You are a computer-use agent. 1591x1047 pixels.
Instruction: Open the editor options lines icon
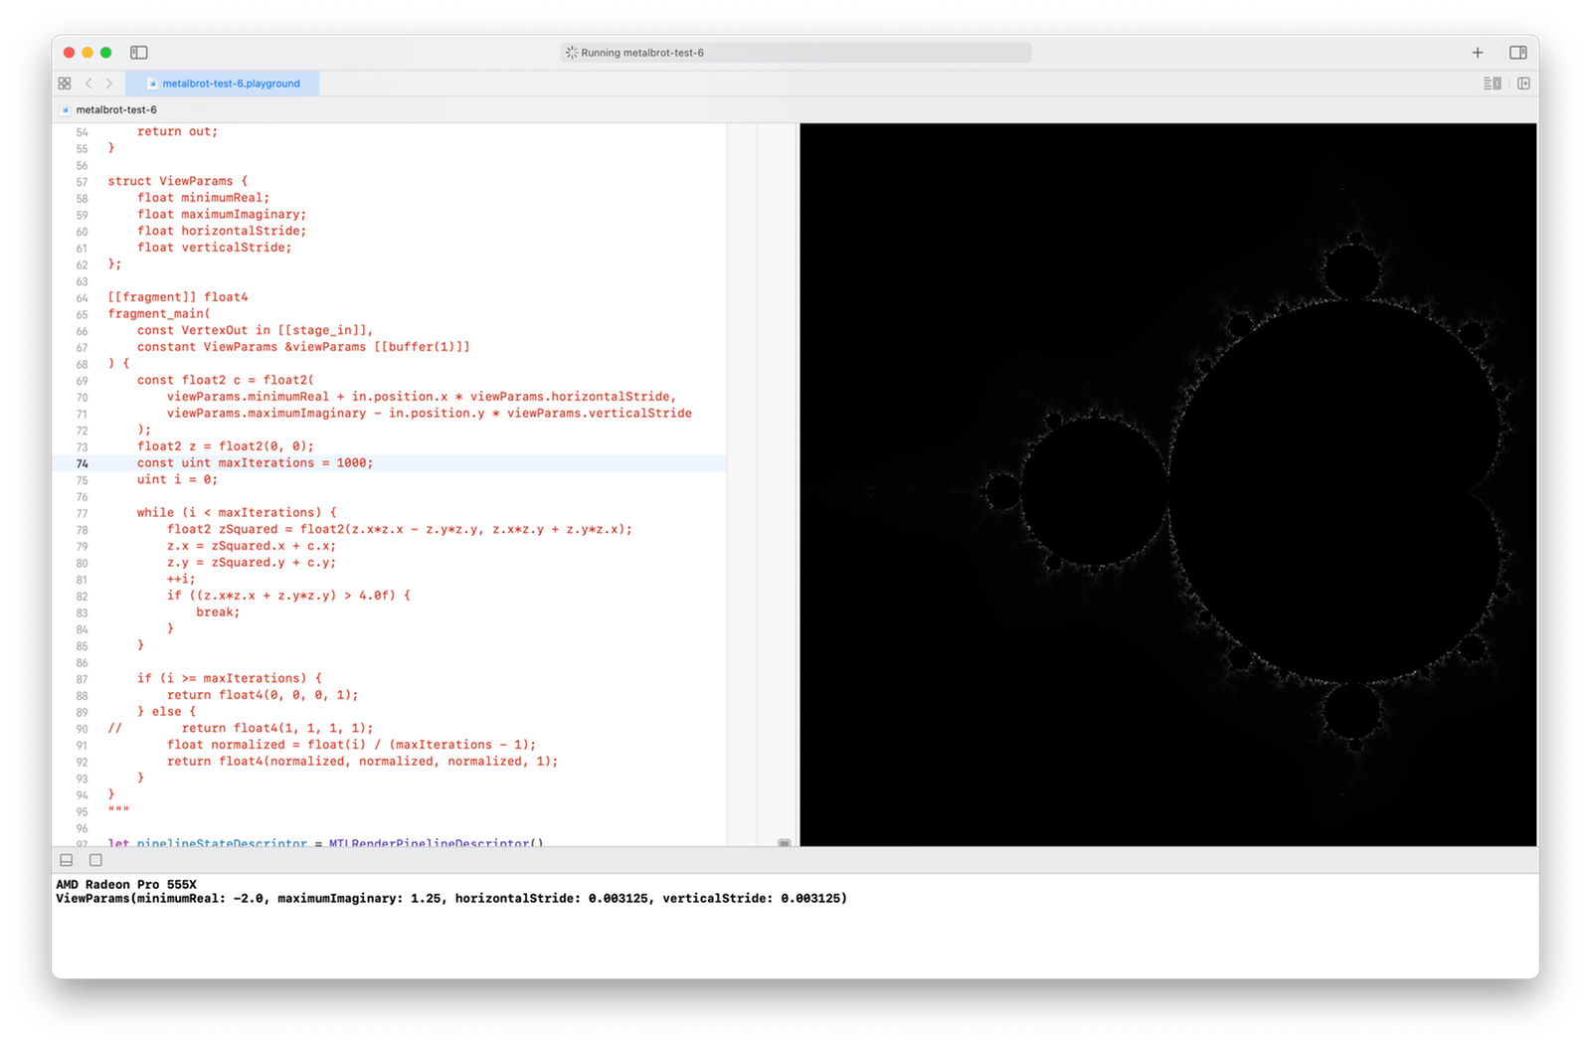click(1493, 84)
